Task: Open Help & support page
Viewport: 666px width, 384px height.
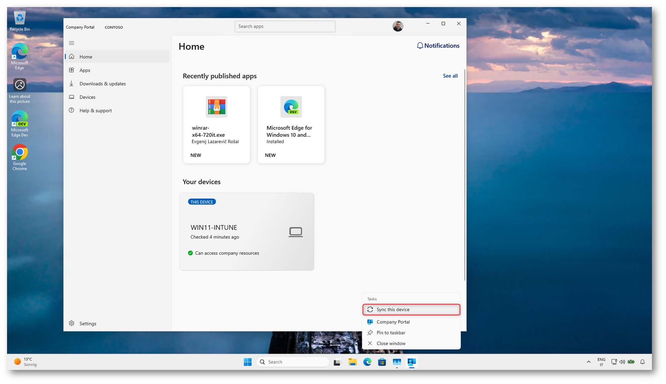Action: pyautogui.click(x=95, y=110)
